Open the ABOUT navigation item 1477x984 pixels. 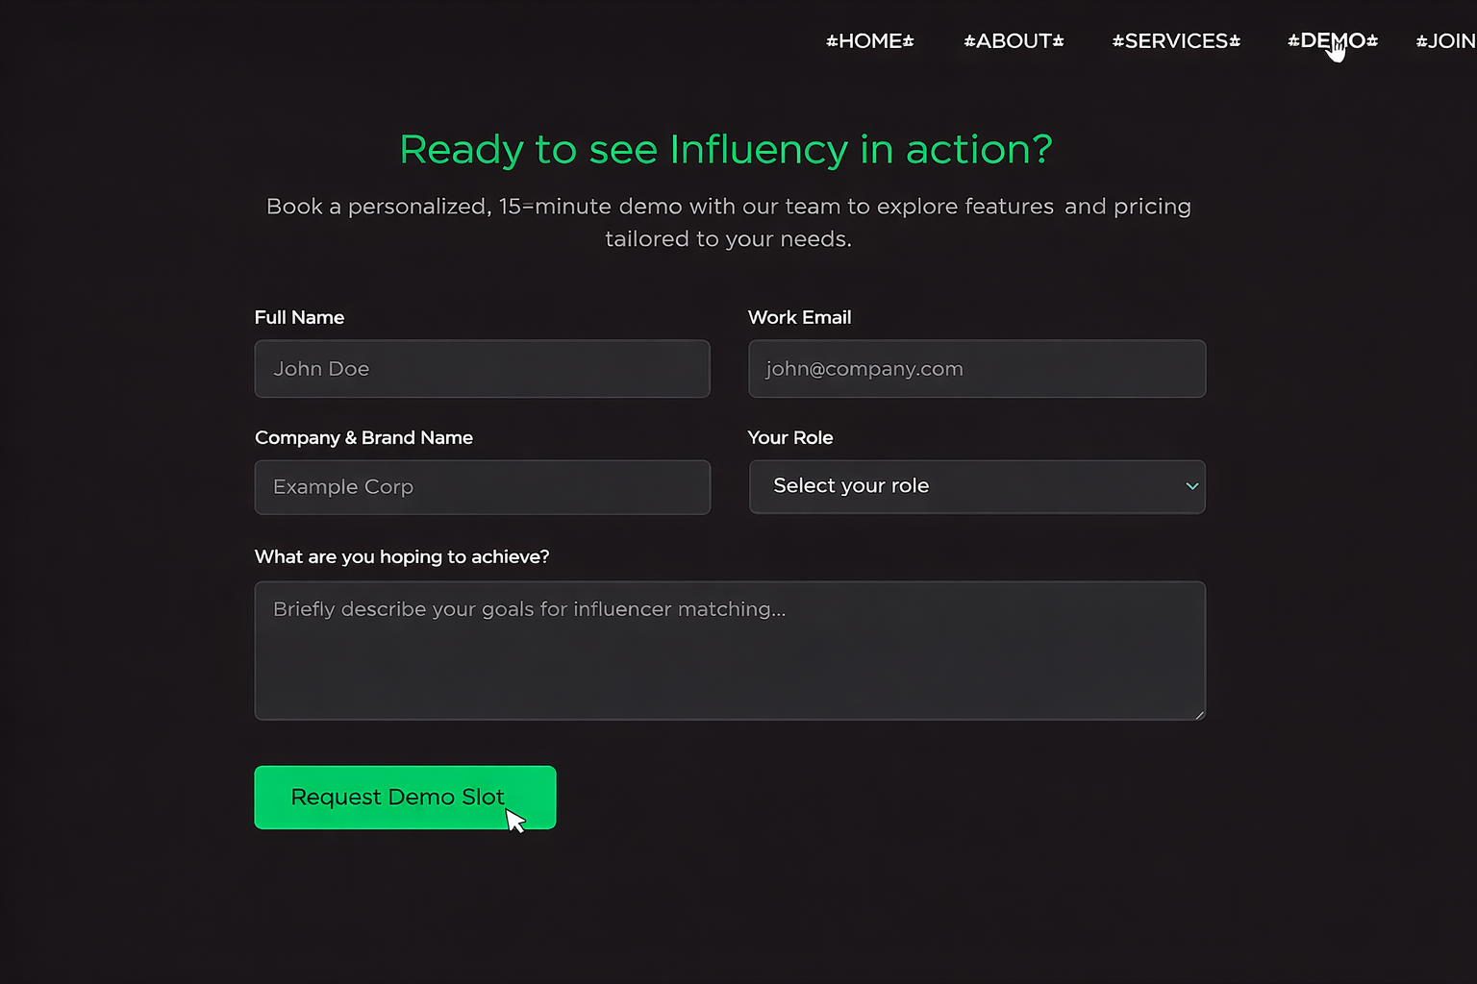tap(1014, 41)
